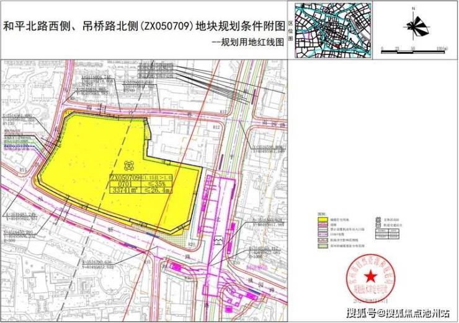
Task: Click the vertical '区位图' label
Action: click(x=291, y=30)
